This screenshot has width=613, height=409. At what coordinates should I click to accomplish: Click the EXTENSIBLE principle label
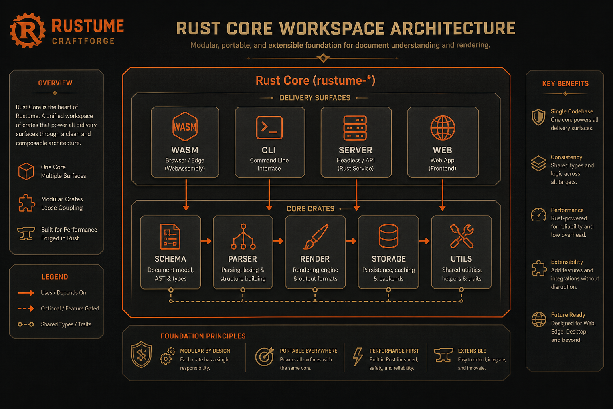point(472,351)
